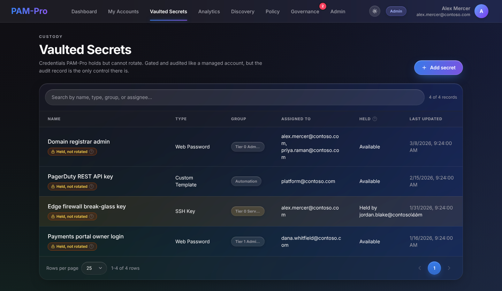The image size is (502, 291).
Task: Click lock icon under Edge firewall break-glass key
Action: pyautogui.click(x=53, y=216)
